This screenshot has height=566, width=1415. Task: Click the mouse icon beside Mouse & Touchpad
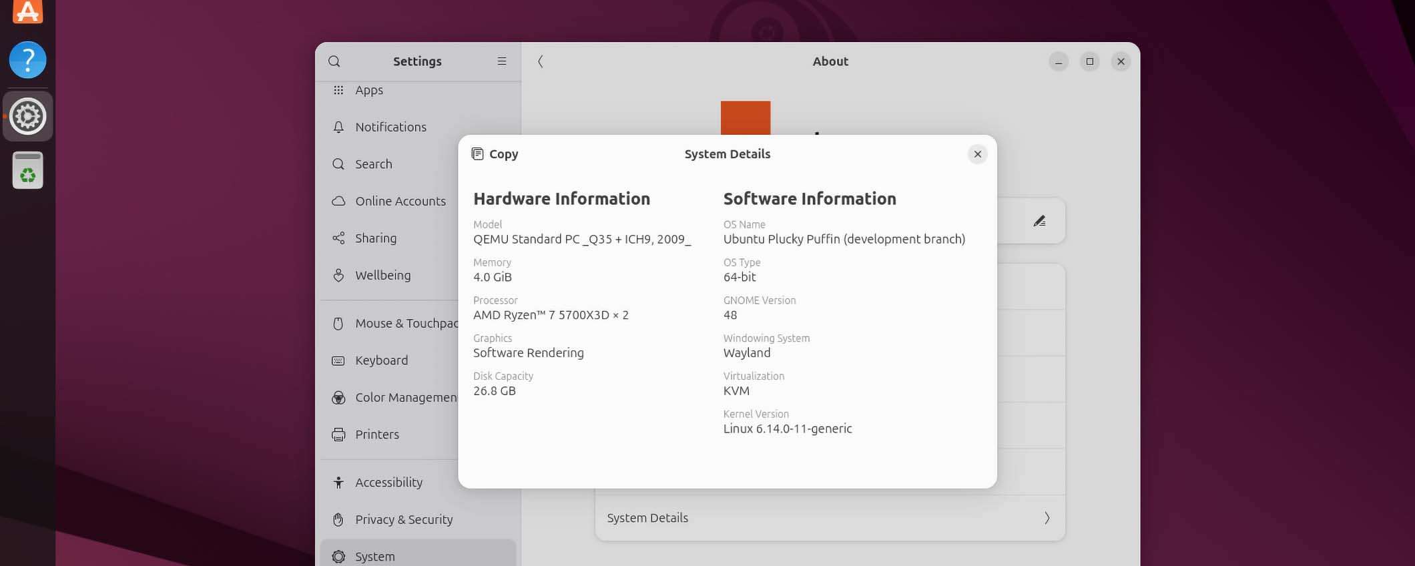(338, 324)
